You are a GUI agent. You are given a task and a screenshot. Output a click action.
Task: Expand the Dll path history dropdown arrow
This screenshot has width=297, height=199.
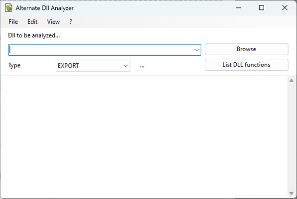click(196, 50)
